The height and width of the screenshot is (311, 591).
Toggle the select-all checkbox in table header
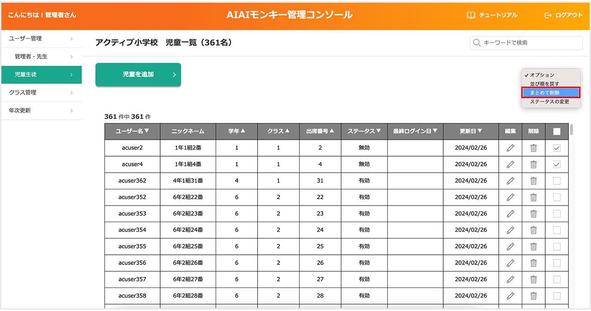(x=557, y=131)
